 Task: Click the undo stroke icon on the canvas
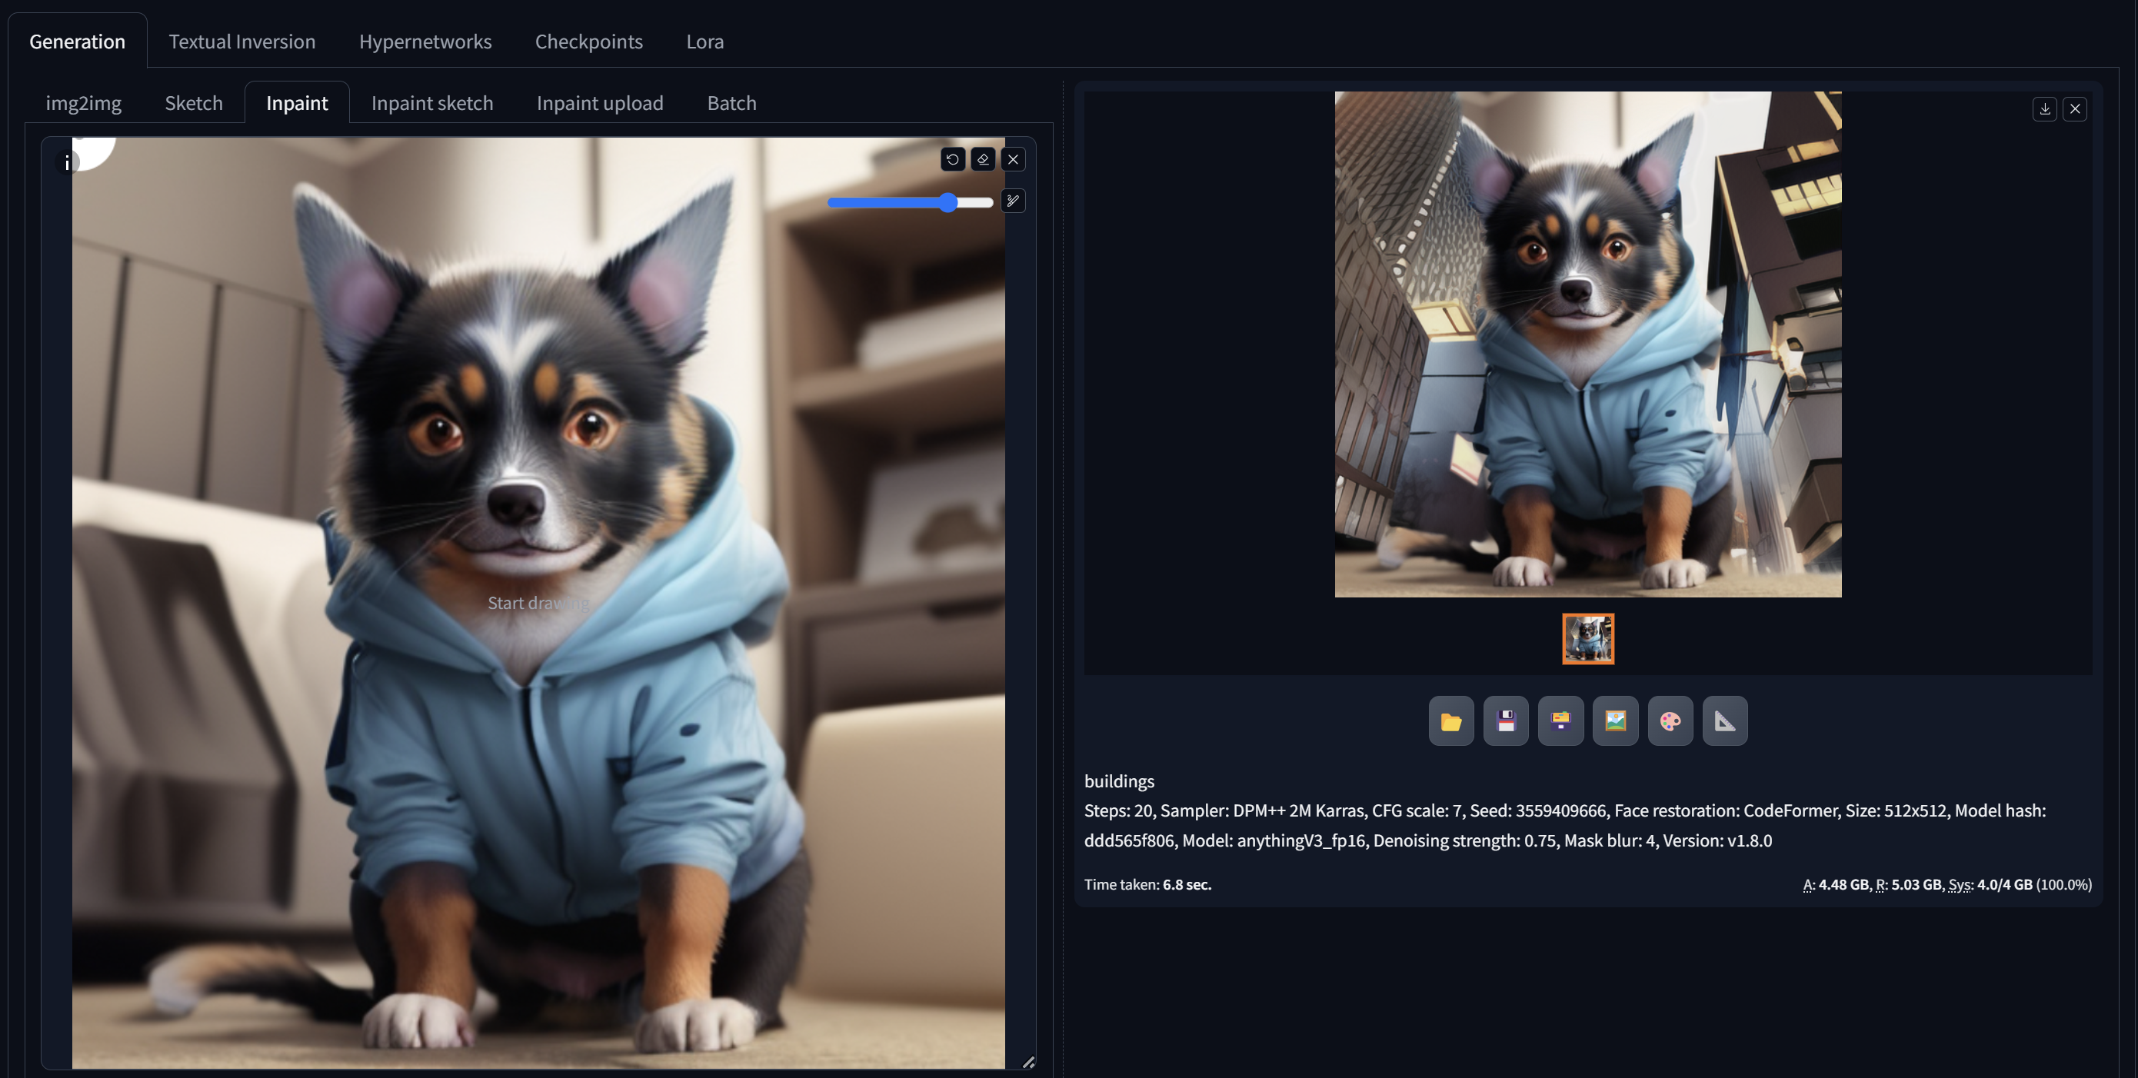point(952,158)
